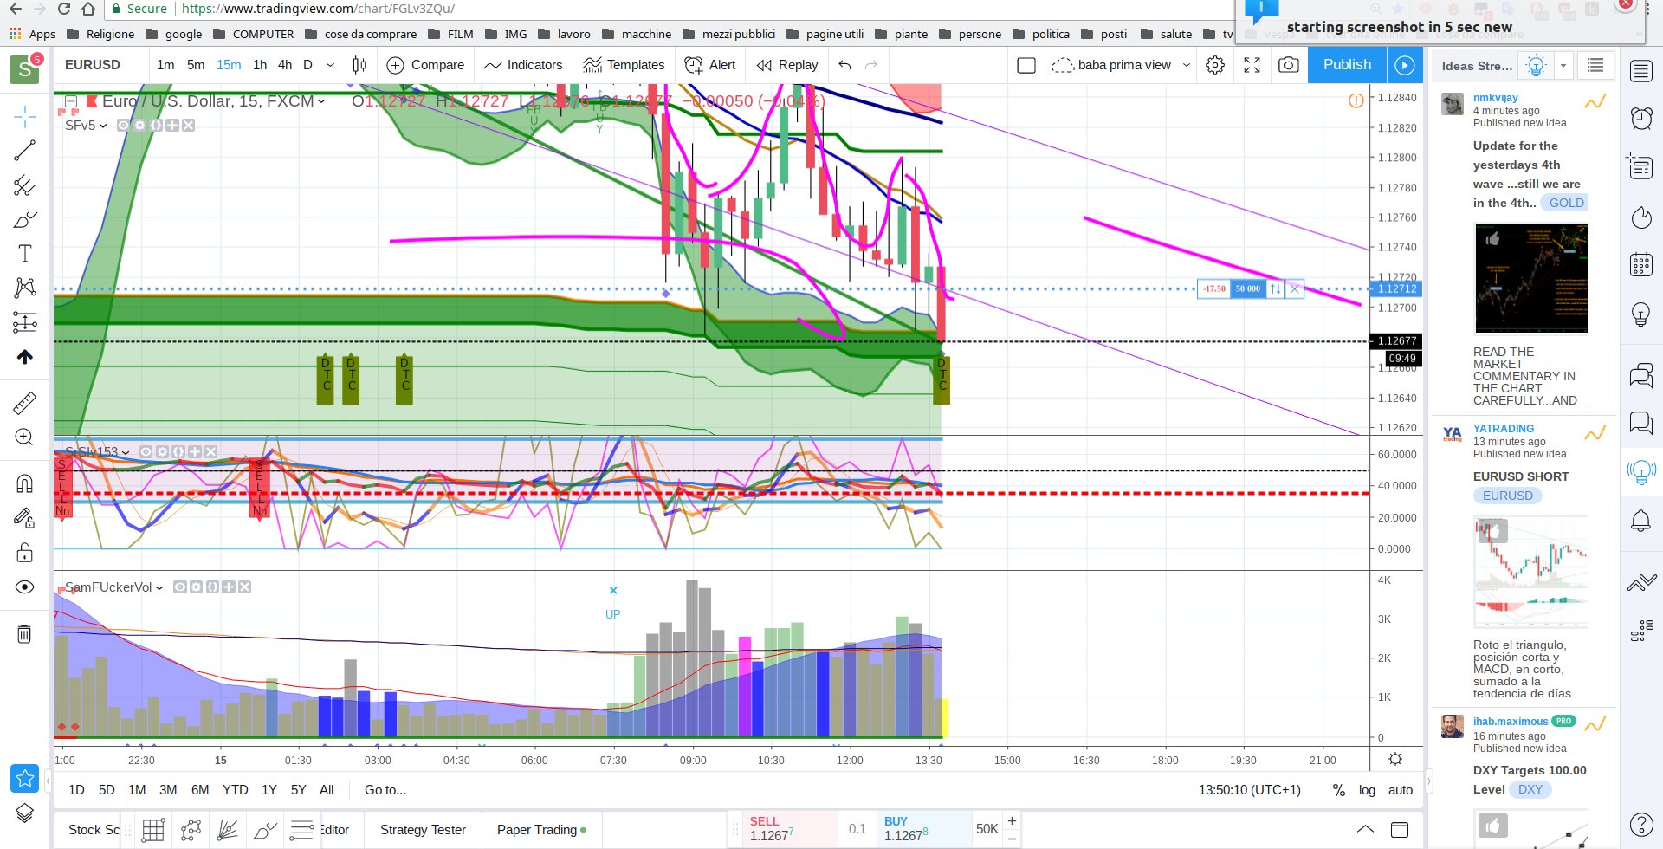Expand more timeframes dropdown

click(x=330, y=65)
